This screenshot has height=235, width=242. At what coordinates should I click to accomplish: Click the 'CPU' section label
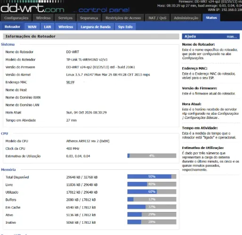click(4, 133)
